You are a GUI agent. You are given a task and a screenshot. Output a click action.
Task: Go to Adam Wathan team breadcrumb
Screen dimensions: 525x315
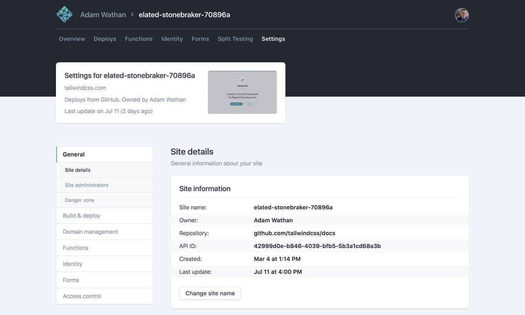pos(103,14)
